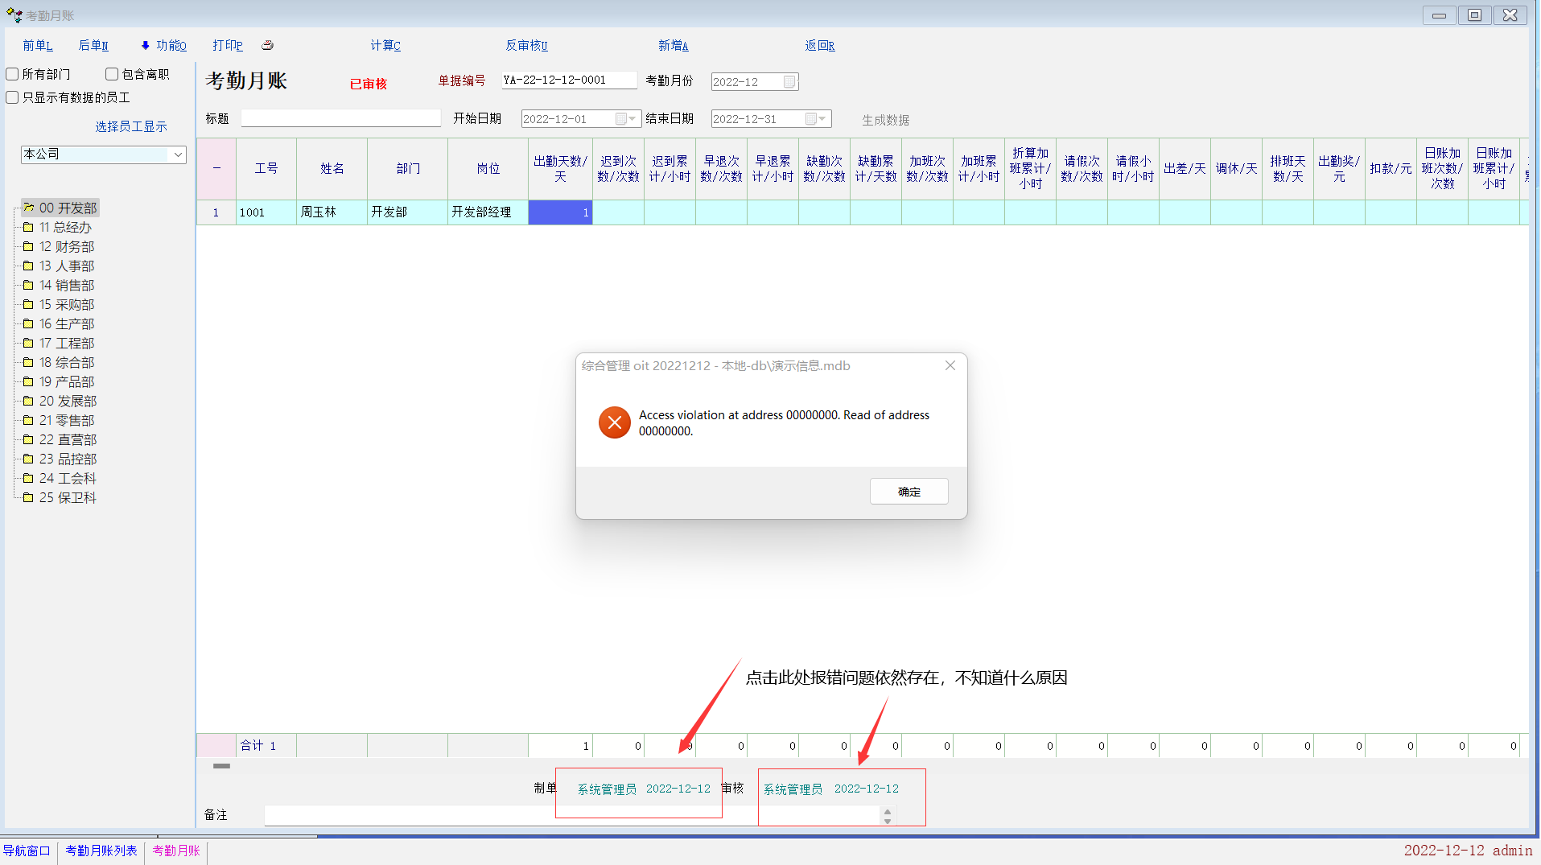Open the 结束日期 date dropdown
Image resolution: width=1541 pixels, height=865 pixels.
click(822, 119)
